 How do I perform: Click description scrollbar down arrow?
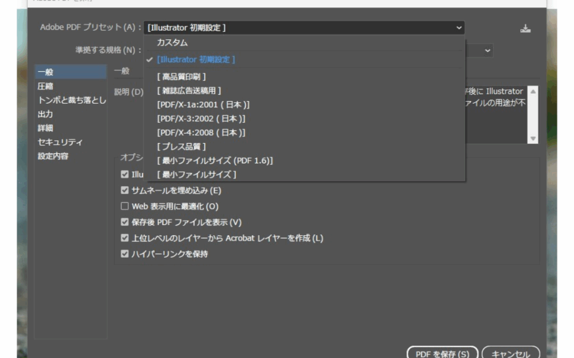click(x=533, y=138)
